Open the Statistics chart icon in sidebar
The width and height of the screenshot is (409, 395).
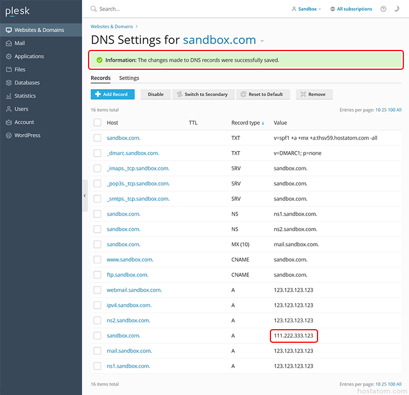[9, 96]
